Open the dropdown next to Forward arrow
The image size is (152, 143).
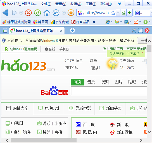pos(21,13)
